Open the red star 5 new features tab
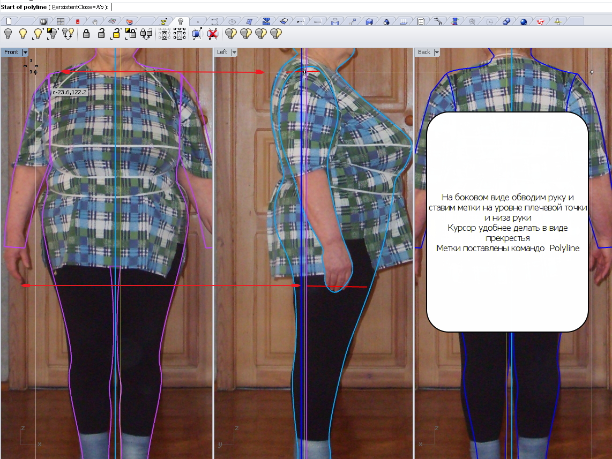This screenshot has width=612, height=459. pyautogui.click(x=541, y=21)
